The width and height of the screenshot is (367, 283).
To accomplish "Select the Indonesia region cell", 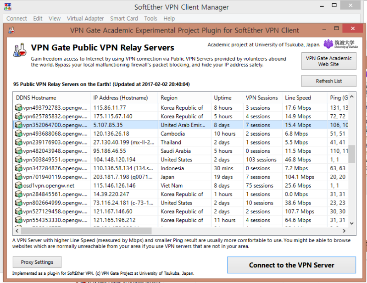I will pyautogui.click(x=172, y=168).
